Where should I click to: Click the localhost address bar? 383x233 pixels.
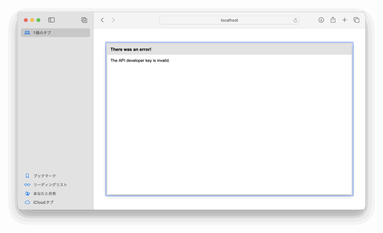pyautogui.click(x=229, y=20)
